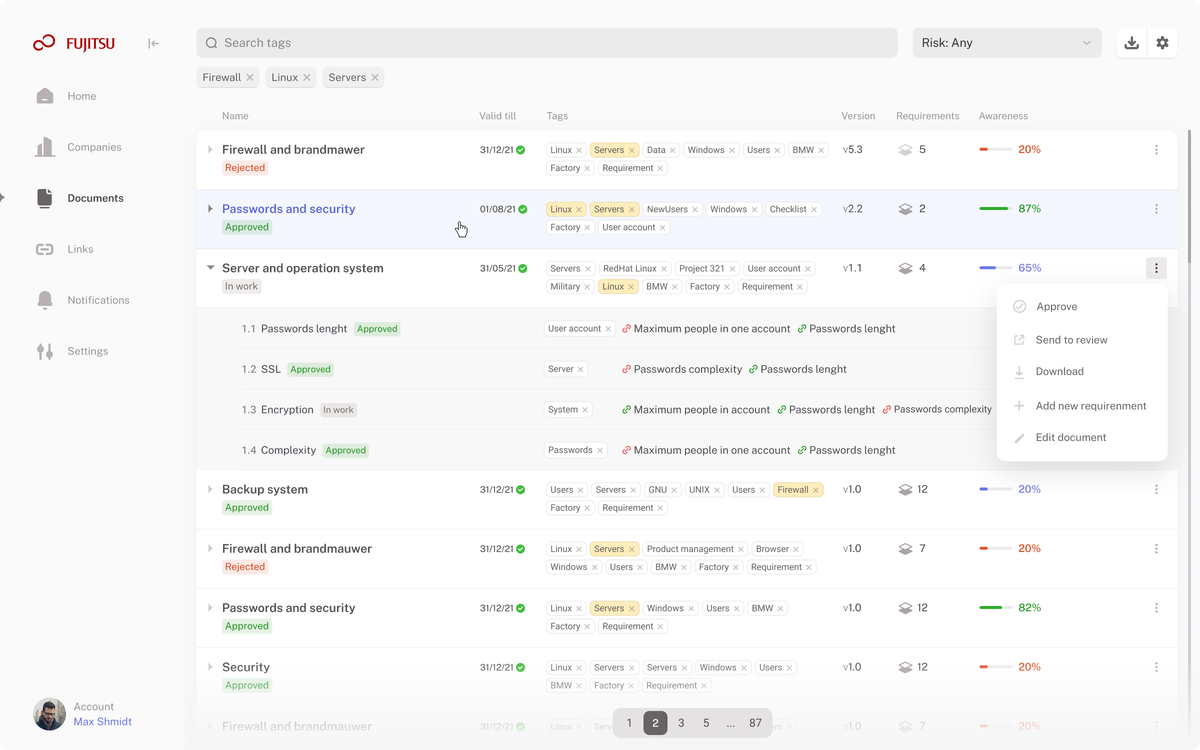The height and width of the screenshot is (750, 1200).
Task: Click the 65% awareness progress bar
Action: [x=995, y=268]
